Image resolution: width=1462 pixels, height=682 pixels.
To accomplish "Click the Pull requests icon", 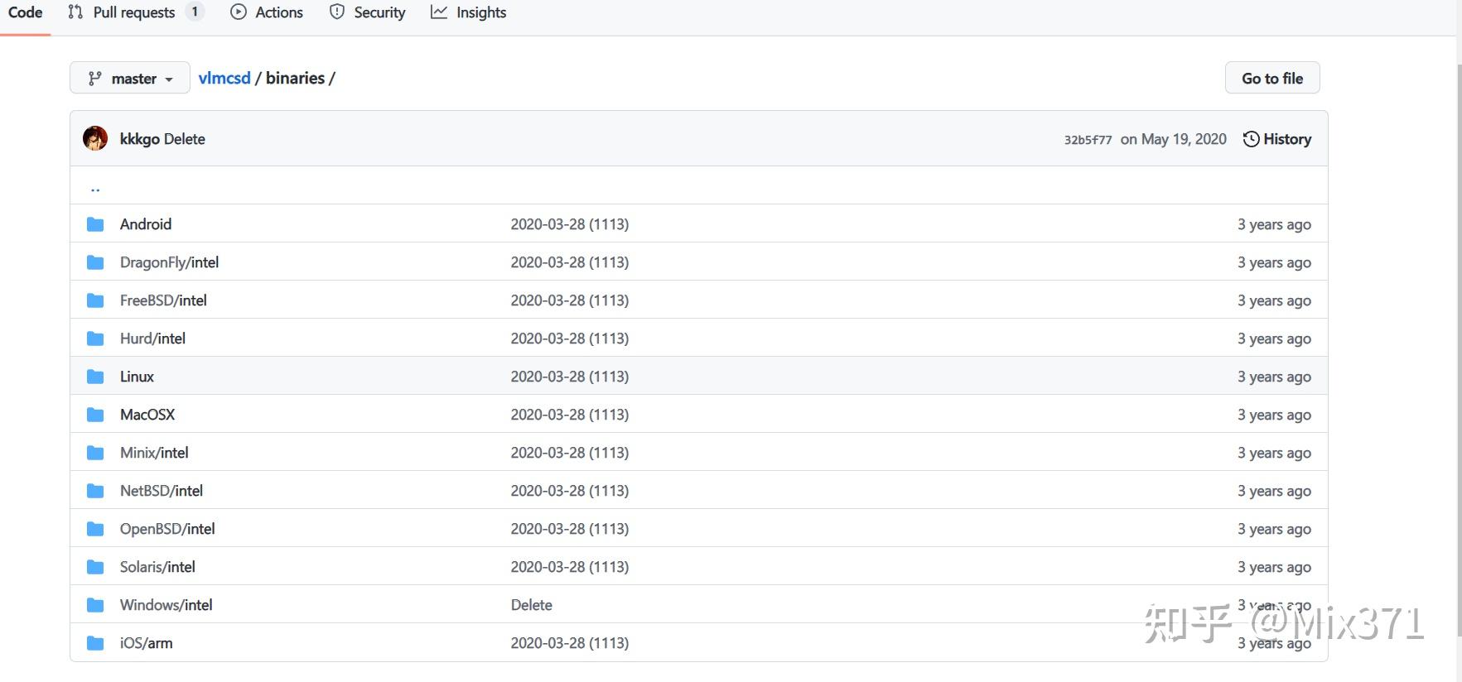I will 75,12.
